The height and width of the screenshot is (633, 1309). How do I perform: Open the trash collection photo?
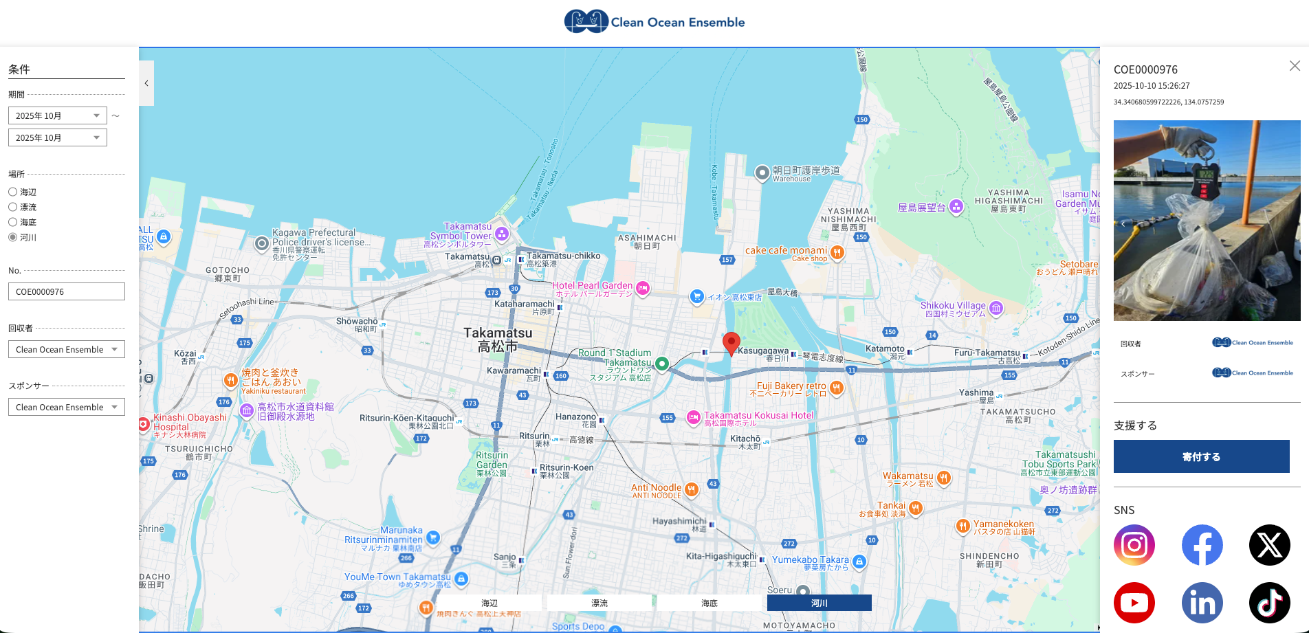click(x=1207, y=221)
